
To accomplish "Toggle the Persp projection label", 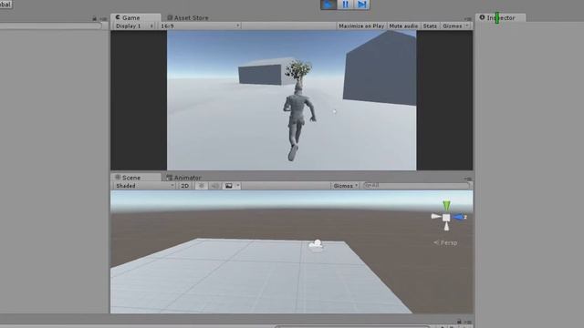I will [x=445, y=243].
